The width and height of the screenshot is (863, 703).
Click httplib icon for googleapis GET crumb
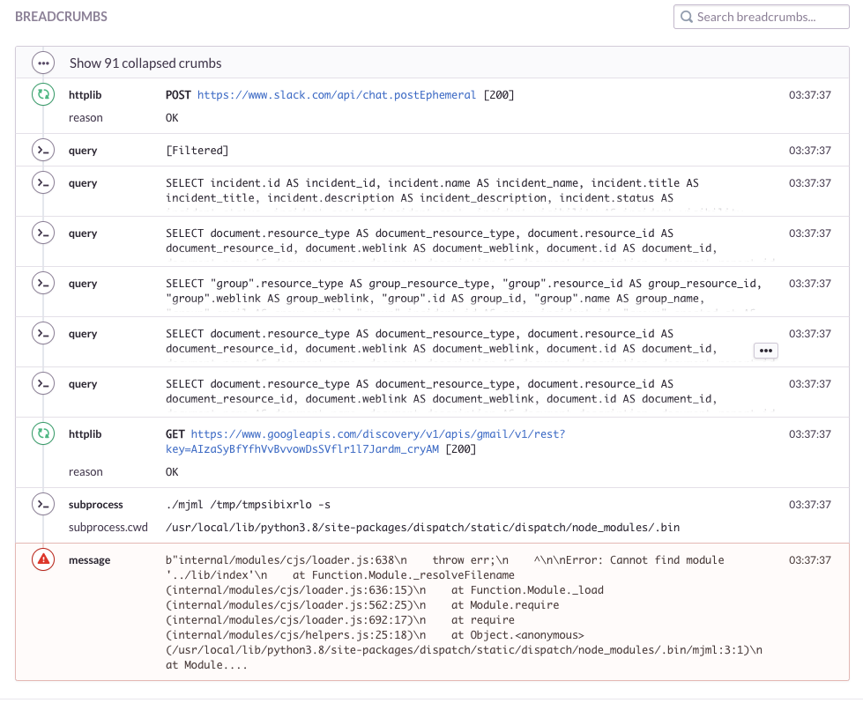click(x=43, y=434)
